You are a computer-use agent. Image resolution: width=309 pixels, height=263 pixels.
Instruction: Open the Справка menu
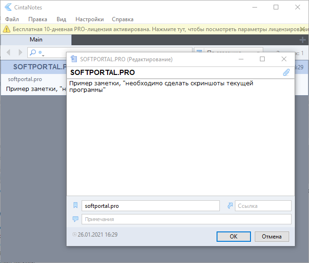point(123,19)
